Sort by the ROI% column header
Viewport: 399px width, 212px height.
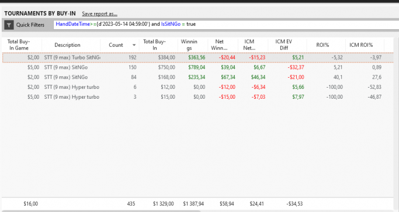click(x=322, y=45)
